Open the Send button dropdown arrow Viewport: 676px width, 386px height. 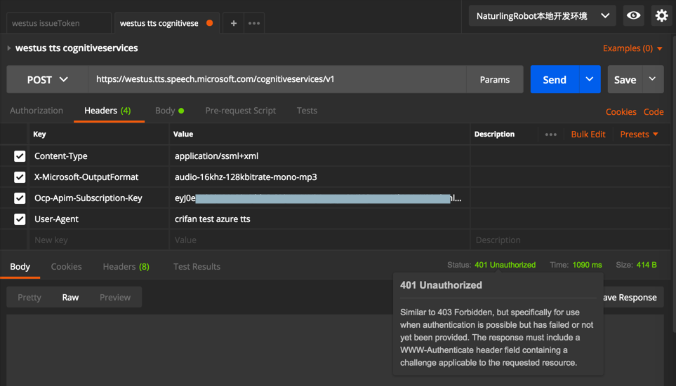pyautogui.click(x=589, y=80)
